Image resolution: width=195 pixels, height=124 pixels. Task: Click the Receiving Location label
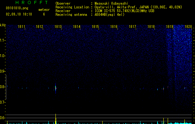[x=72, y=7]
